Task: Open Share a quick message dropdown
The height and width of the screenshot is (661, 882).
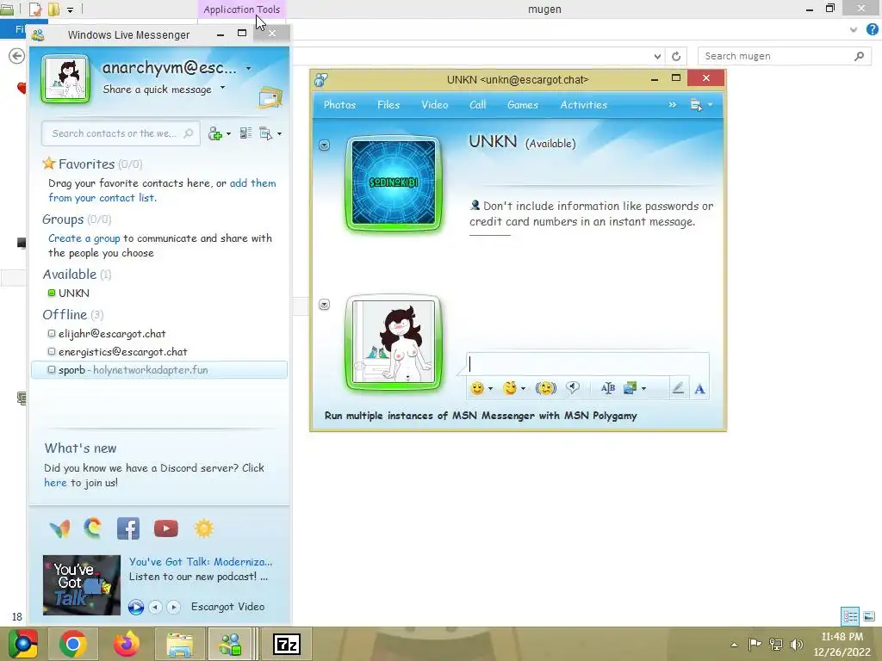Action: coord(223,88)
